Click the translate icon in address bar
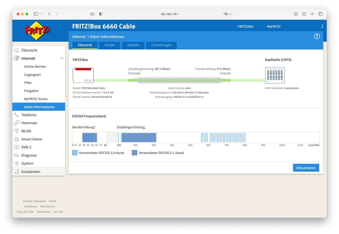339x234 pixels. point(225,14)
